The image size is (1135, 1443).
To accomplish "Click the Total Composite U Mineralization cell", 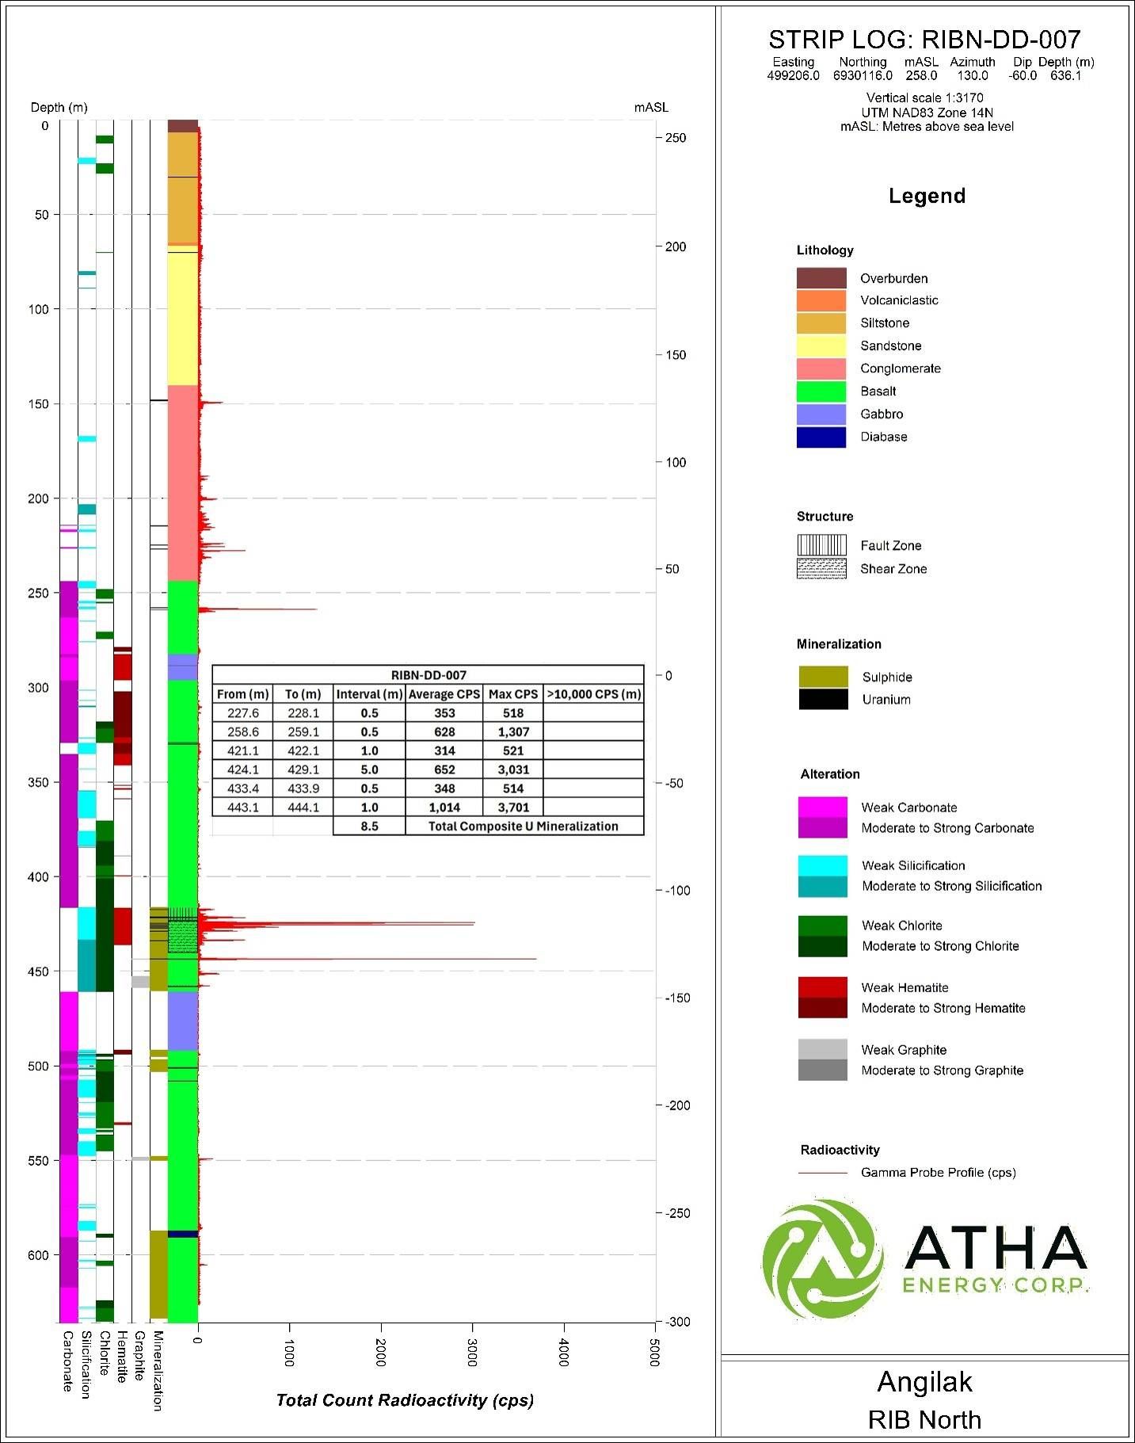I will coord(524,826).
